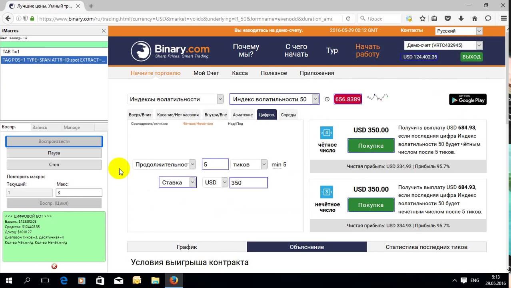Open the Ставка amount type dropdown
511x288 pixels.
point(178,182)
